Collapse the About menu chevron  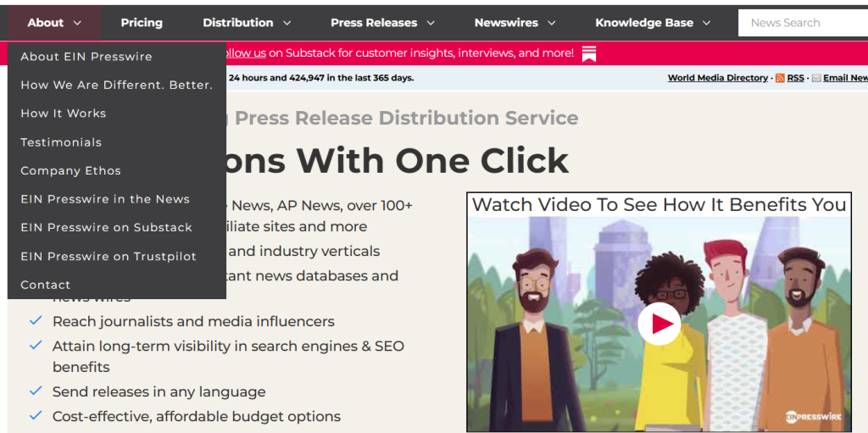77,23
